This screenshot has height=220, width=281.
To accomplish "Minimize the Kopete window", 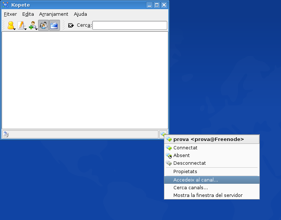I will pos(149,5).
